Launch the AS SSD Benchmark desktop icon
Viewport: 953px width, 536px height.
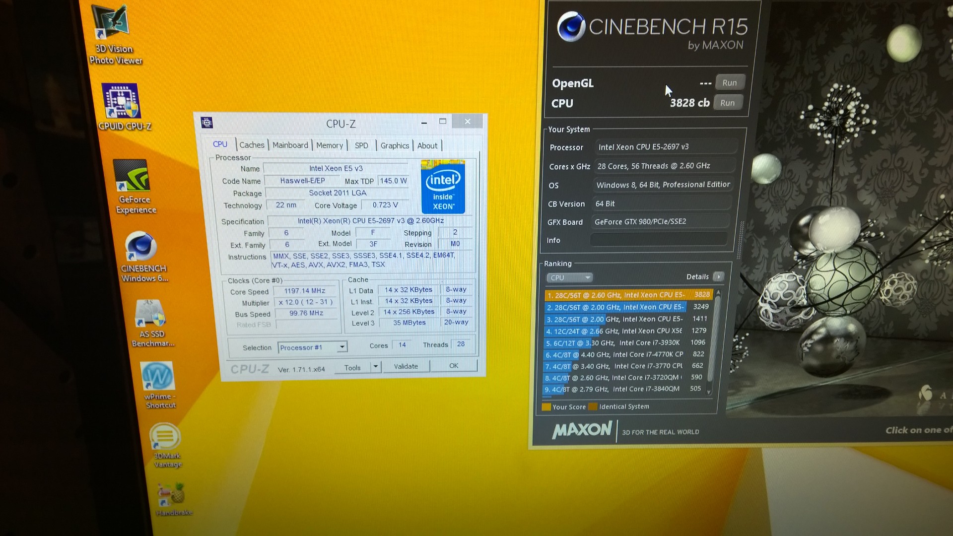[152, 323]
